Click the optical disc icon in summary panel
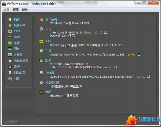 pos(41,83)
